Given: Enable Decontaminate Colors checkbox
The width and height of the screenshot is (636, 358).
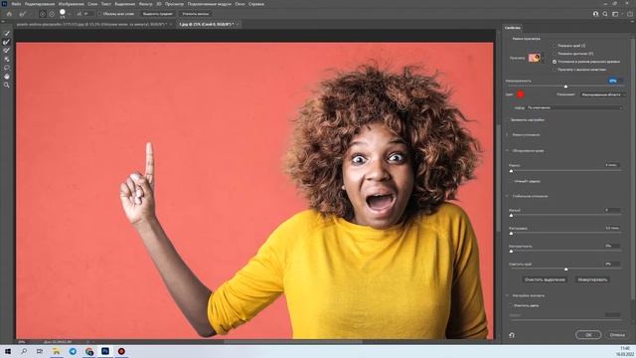Looking at the screenshot, I should [511, 305].
